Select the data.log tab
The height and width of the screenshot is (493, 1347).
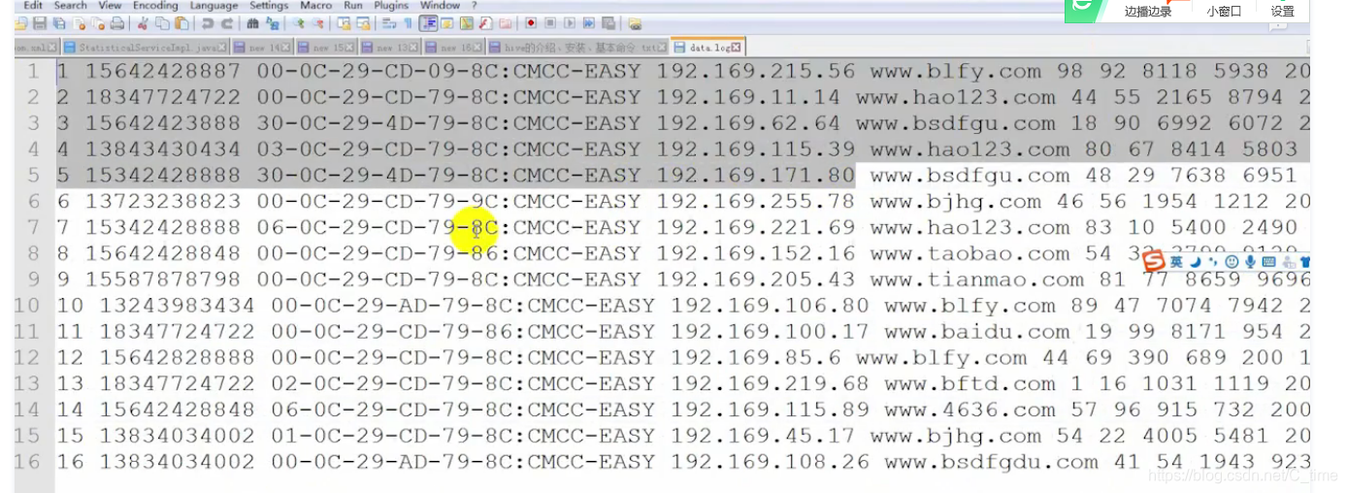pyautogui.click(x=706, y=47)
